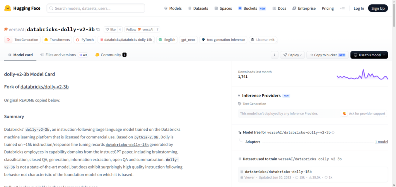Click the License: mit tag
The image size is (396, 187).
pos(263,40)
